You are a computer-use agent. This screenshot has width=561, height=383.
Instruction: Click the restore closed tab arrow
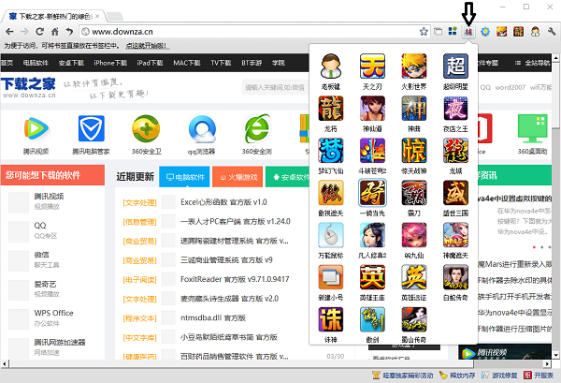[69, 32]
